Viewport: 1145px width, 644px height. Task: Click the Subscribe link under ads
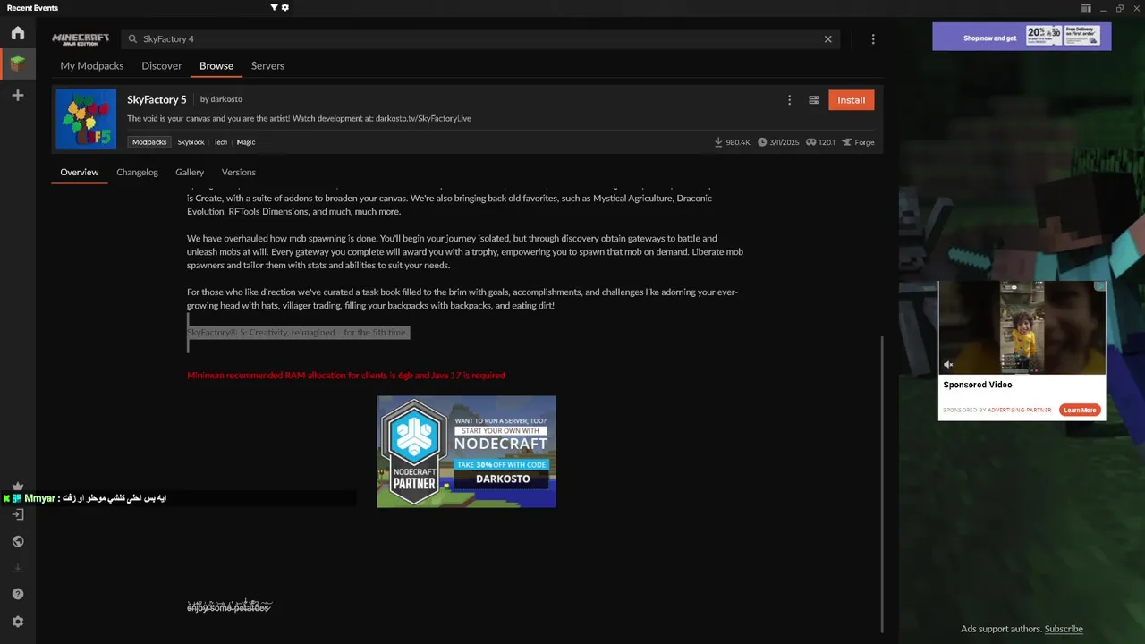(x=1064, y=629)
